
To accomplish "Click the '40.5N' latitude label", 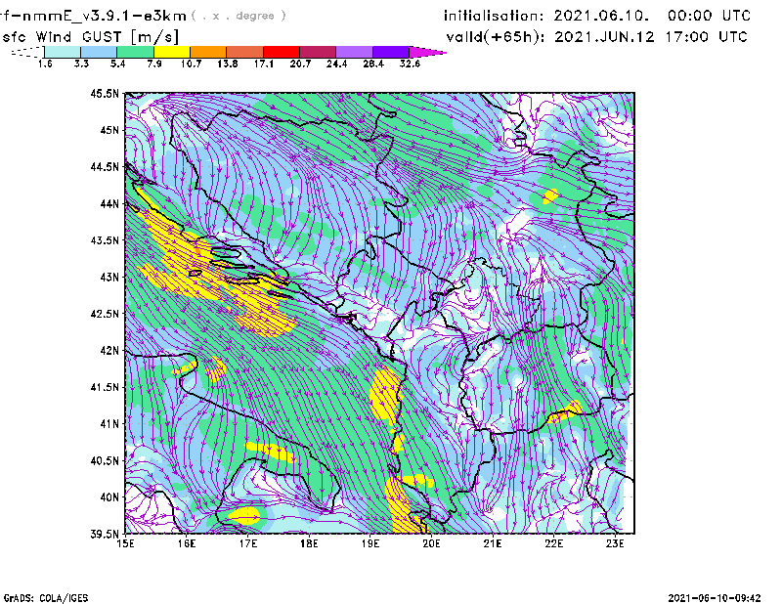I will coord(105,460).
